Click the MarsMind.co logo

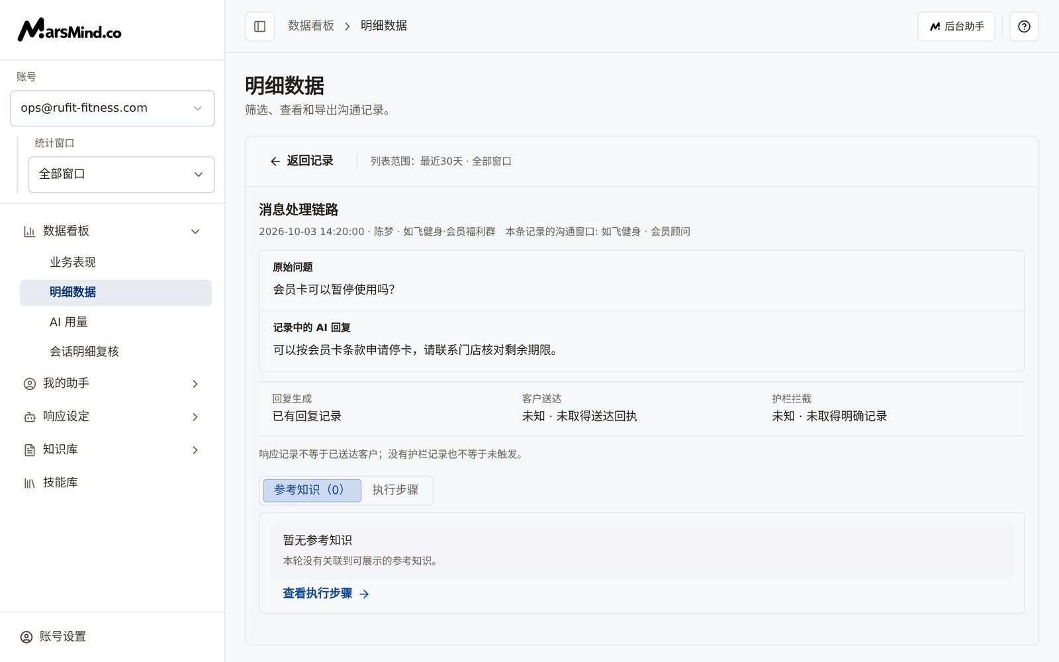(69, 30)
